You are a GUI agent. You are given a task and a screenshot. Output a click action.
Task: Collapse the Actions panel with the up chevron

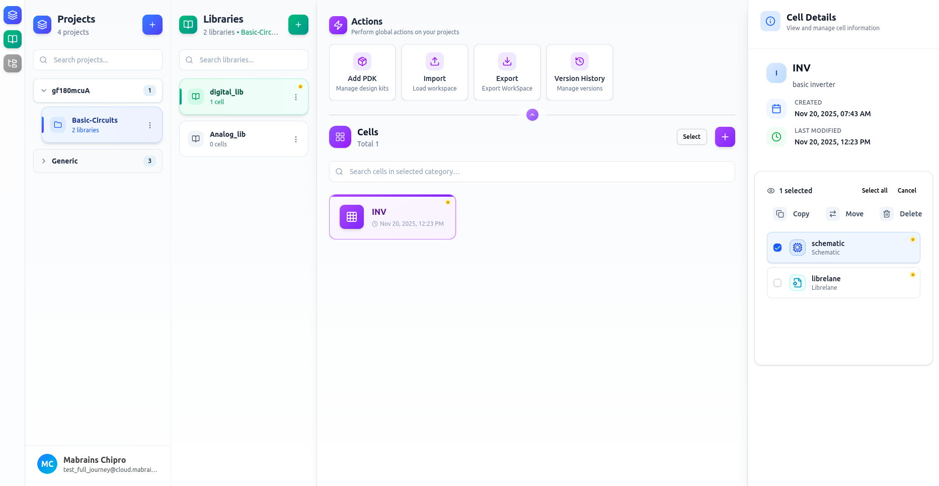pos(532,115)
